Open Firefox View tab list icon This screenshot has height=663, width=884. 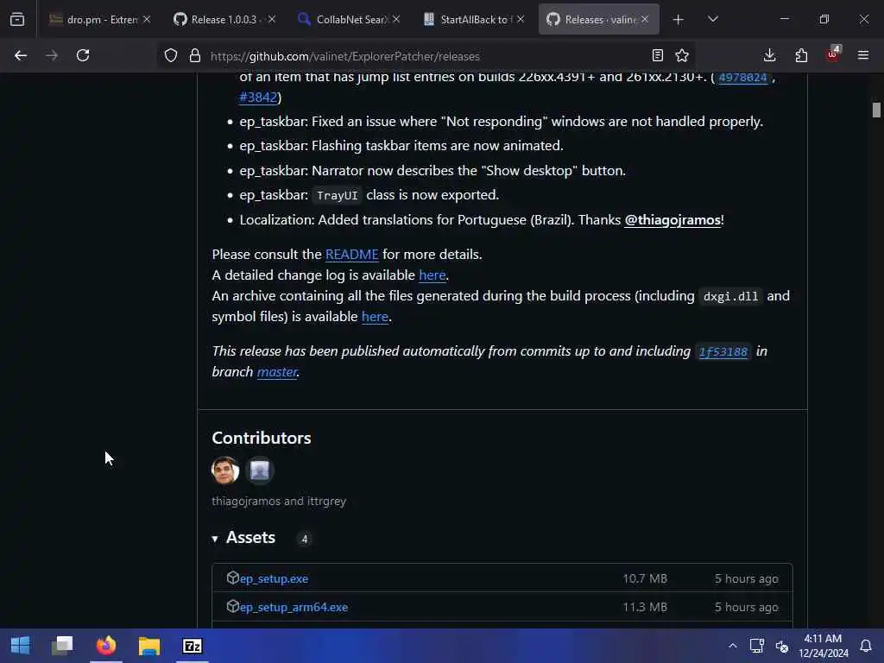pos(17,19)
